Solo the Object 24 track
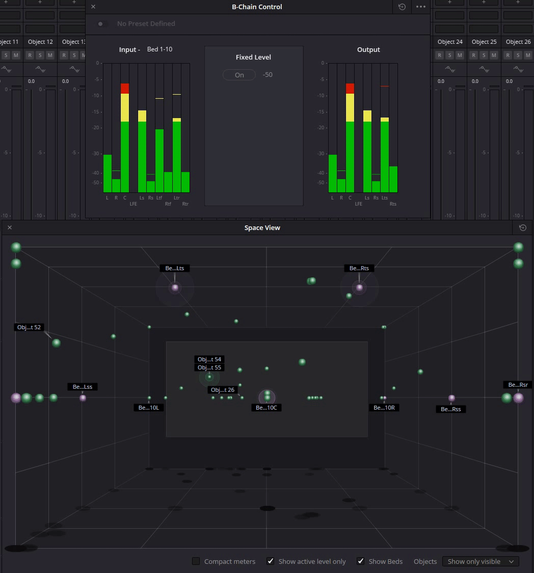 click(x=449, y=55)
